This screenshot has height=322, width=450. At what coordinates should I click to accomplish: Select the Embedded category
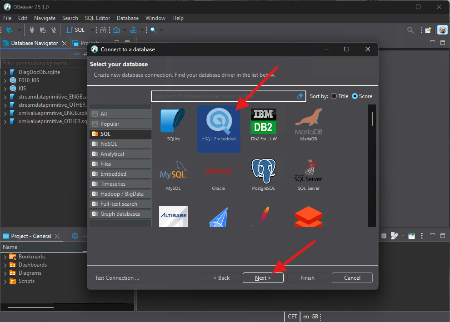(120, 174)
